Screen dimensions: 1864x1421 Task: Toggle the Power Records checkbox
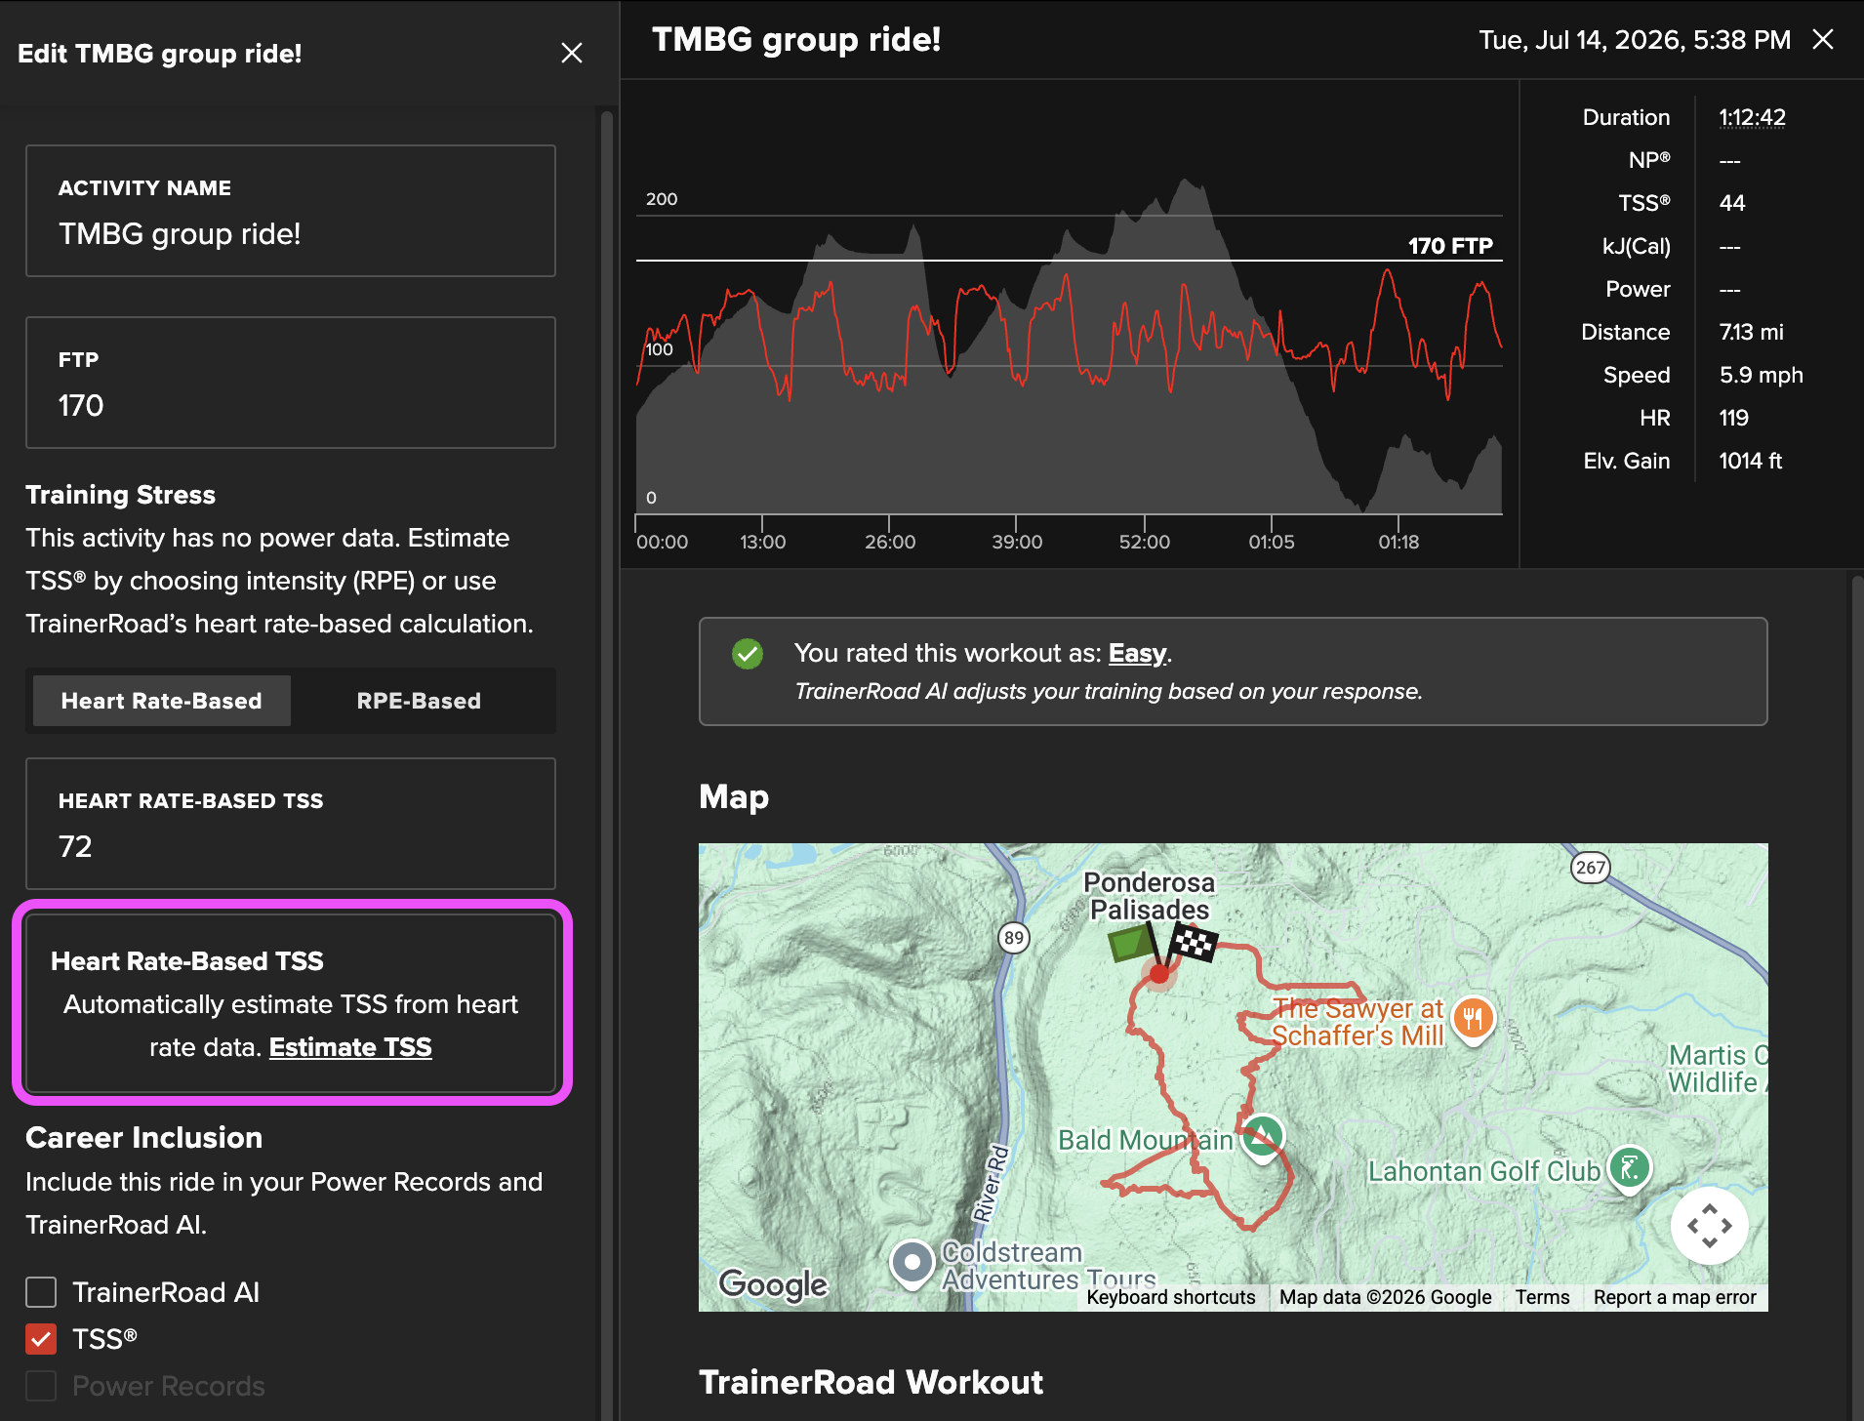click(x=41, y=1386)
